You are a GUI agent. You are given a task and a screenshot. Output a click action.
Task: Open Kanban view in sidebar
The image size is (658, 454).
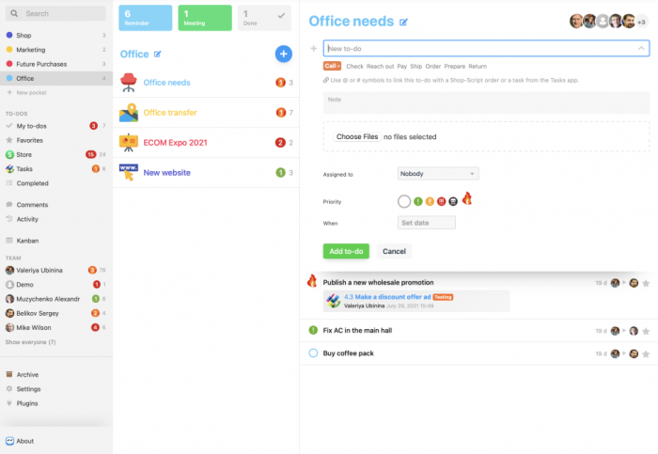(x=27, y=241)
